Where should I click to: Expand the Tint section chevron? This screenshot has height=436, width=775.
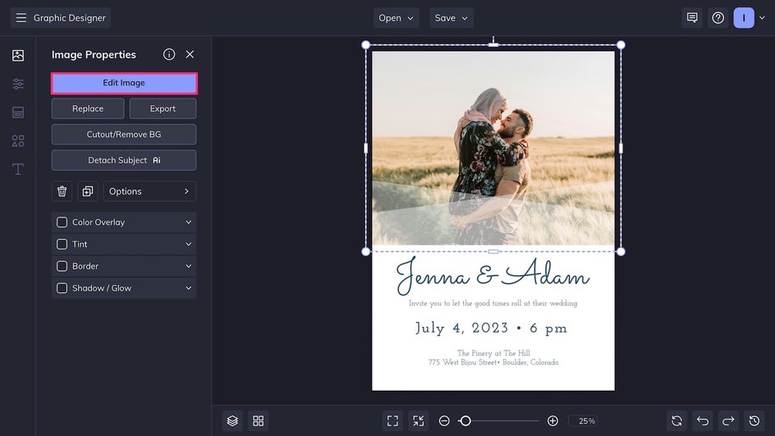tap(188, 244)
